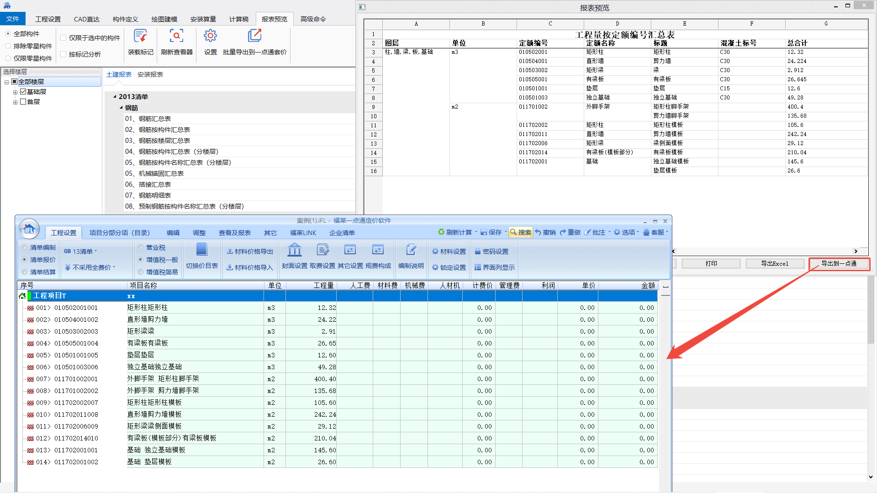Select 清单编制 radio option
The image size is (877, 493).
(25, 247)
